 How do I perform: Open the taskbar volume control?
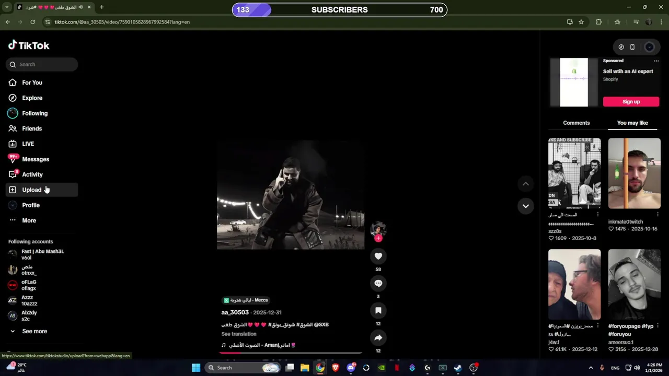tap(637, 368)
